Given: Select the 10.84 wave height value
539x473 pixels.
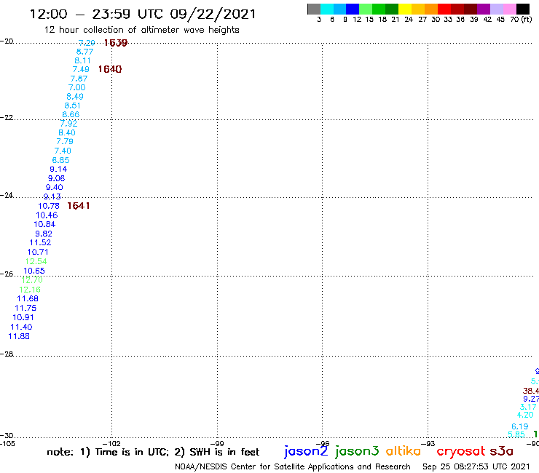Looking at the screenshot, I should coord(44,224).
